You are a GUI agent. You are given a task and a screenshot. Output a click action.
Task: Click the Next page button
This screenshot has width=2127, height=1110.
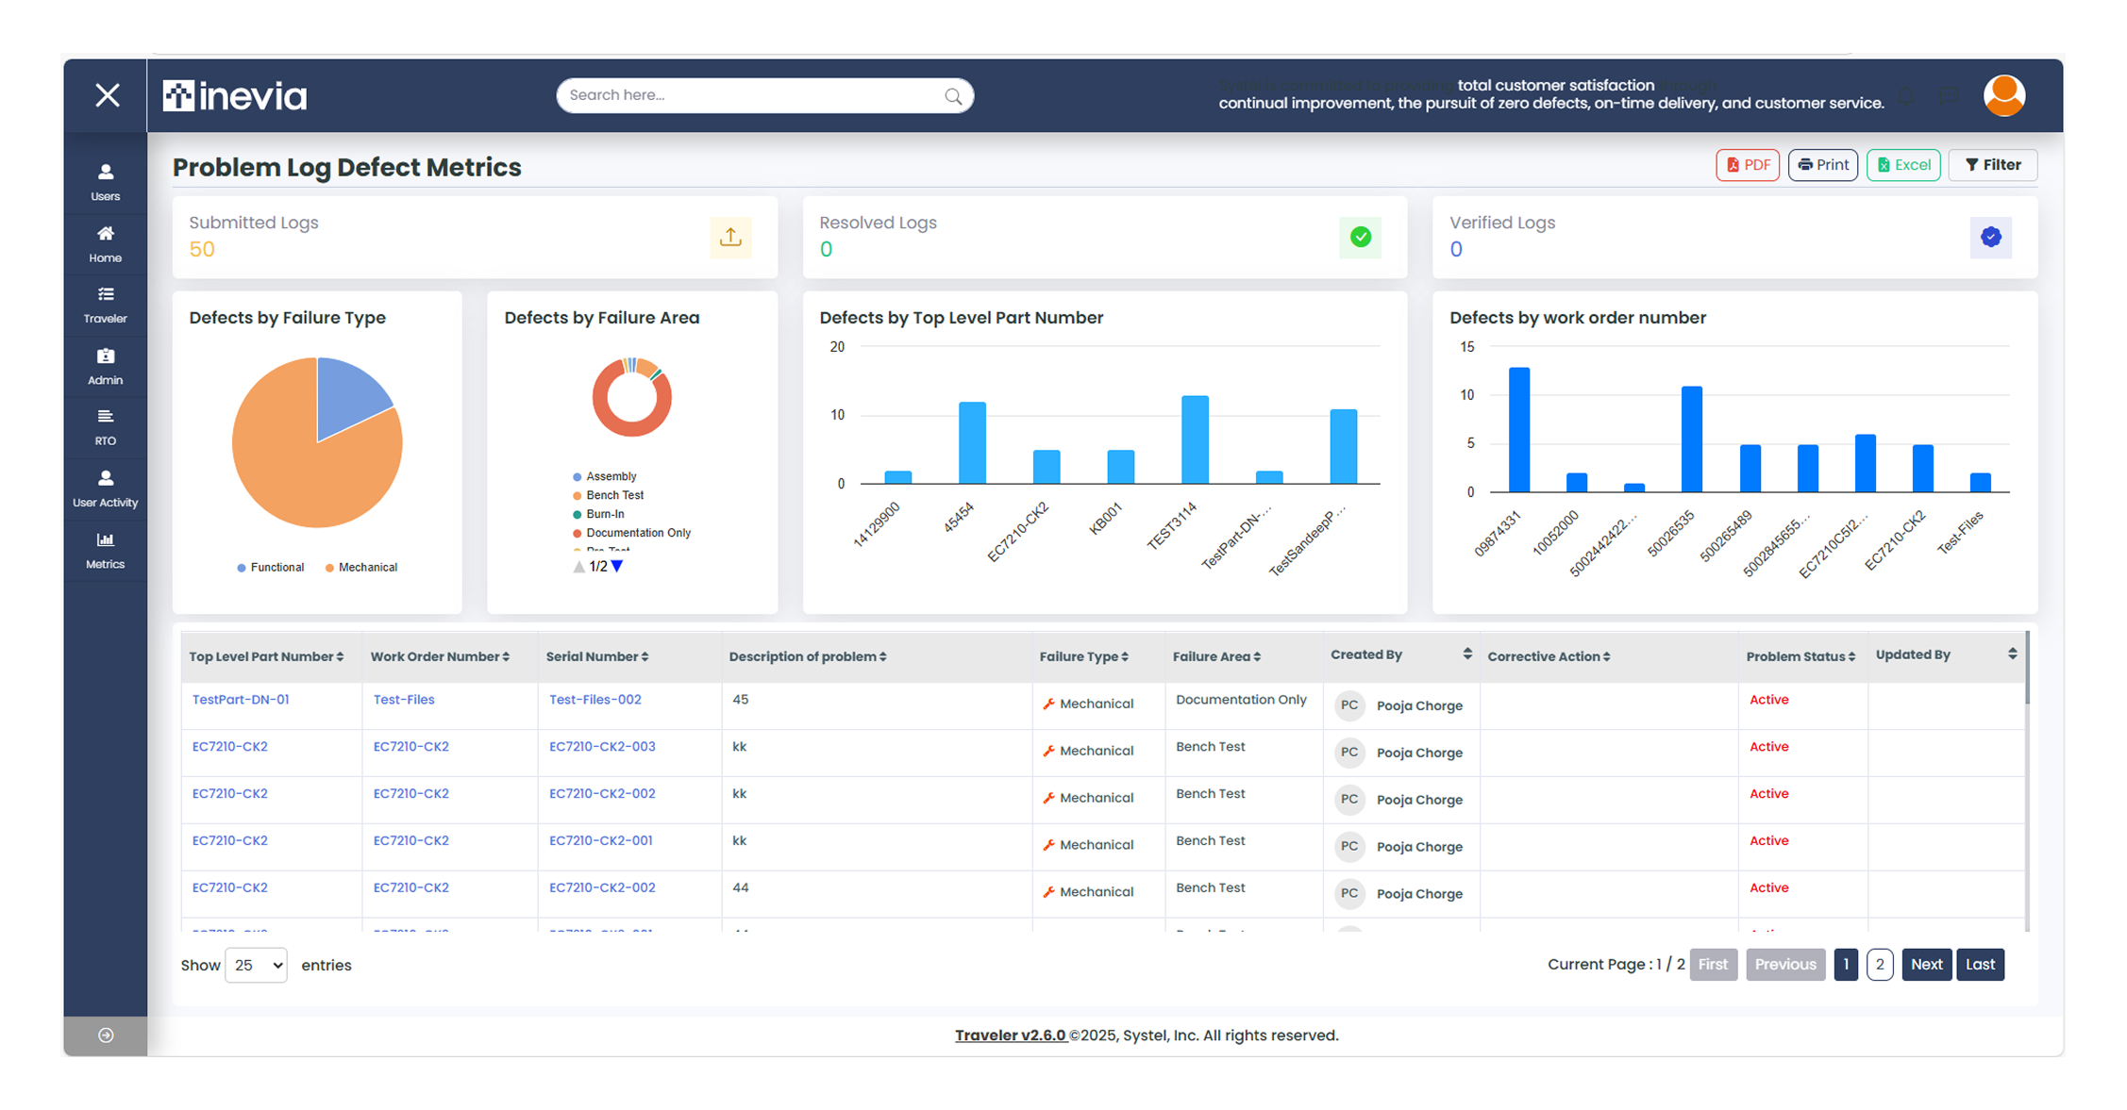[1926, 965]
